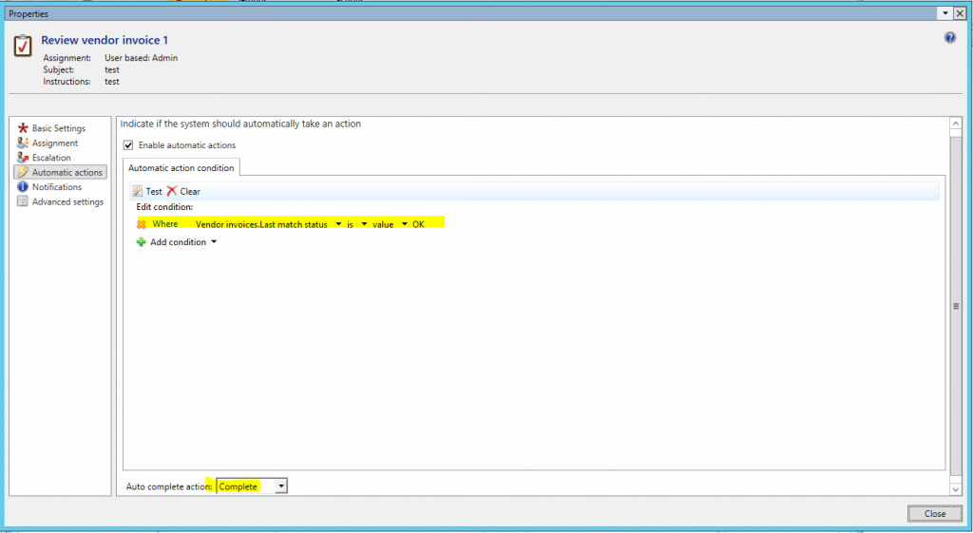Uncheck Enable automatic actions checkbox
Image resolution: width=973 pixels, height=533 pixels.
[x=129, y=145]
